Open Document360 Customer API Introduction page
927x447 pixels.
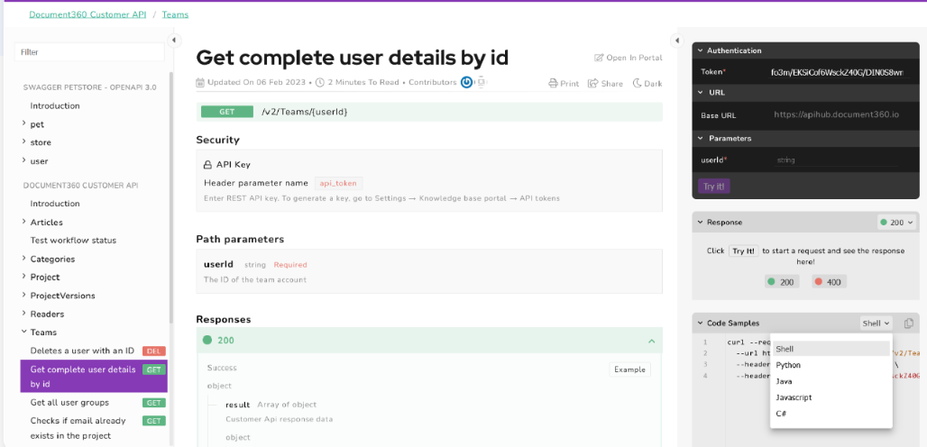(55, 203)
